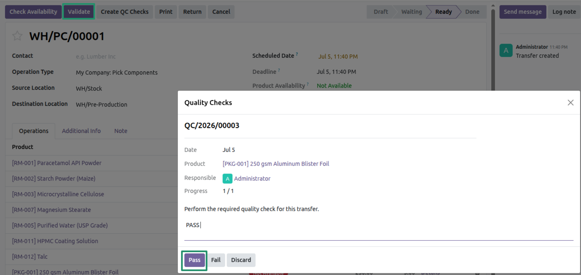
Task: Click Source Location WH/Stock field
Action: 89,89
